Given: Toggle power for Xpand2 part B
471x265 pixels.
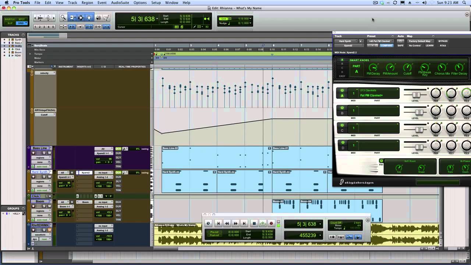Looking at the screenshot, I should coord(342,108).
